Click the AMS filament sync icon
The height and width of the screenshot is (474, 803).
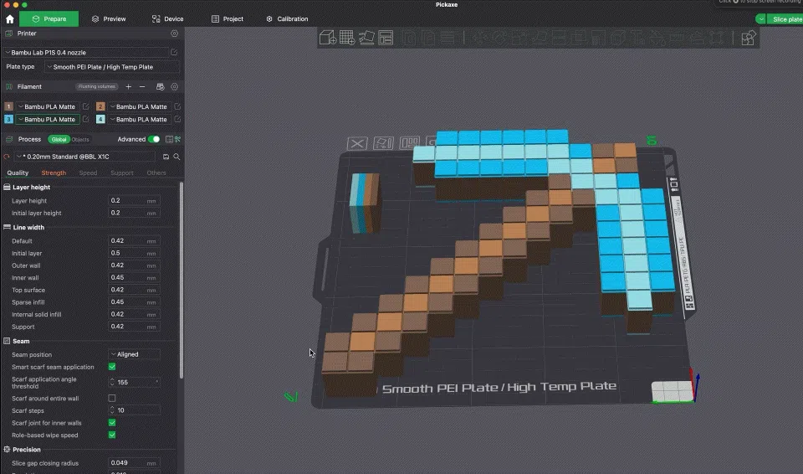click(x=161, y=87)
